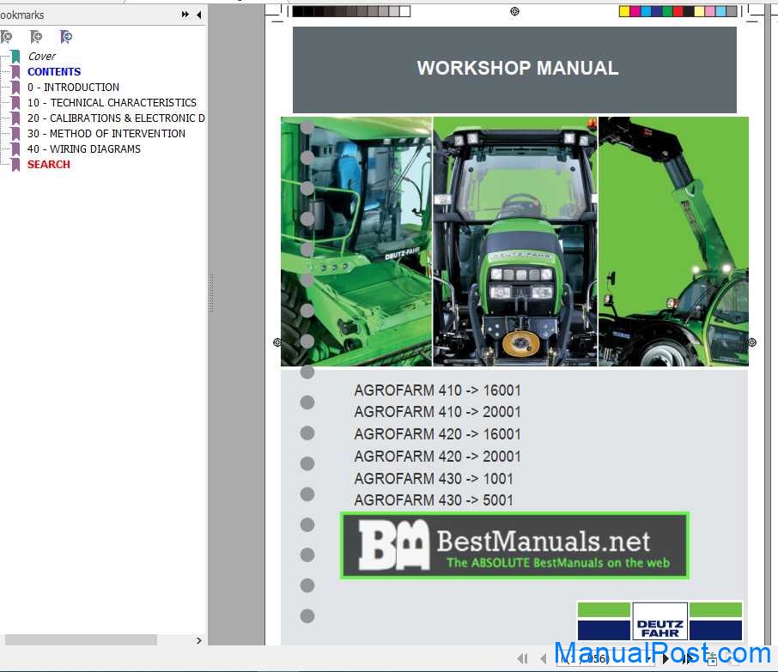Click the purple icon beside CONTENTS
The height and width of the screenshot is (672, 778).
click(15, 72)
